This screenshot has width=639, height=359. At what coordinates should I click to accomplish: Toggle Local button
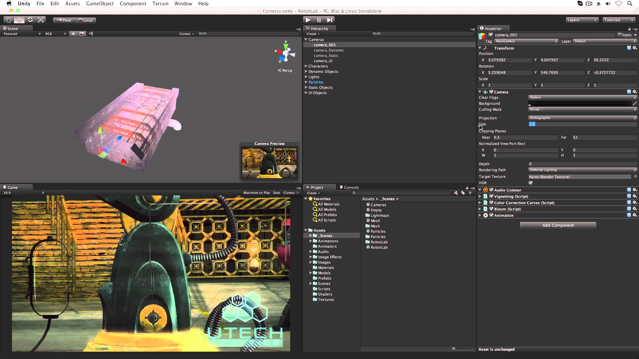pos(86,20)
